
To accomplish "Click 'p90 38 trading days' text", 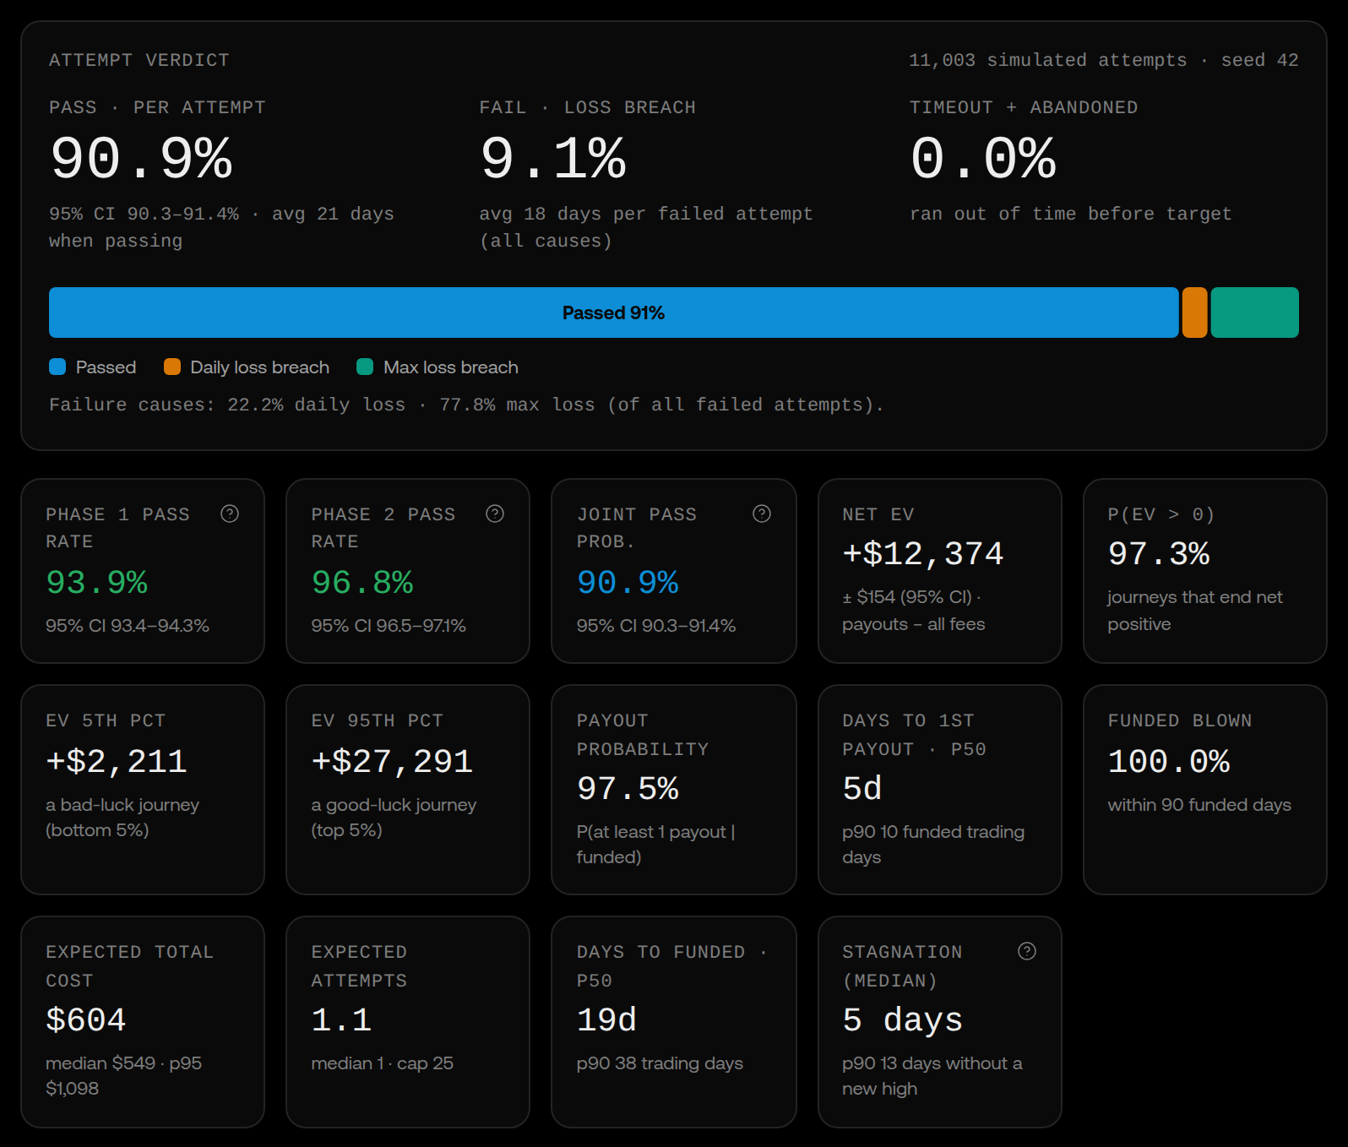I will [x=660, y=1063].
